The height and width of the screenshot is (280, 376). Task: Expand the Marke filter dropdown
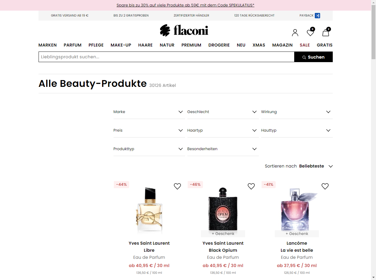(149, 112)
